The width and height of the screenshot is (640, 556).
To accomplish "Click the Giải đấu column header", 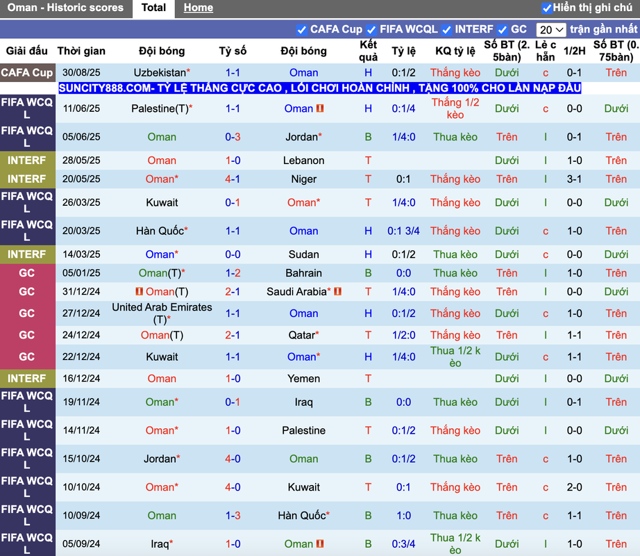I will click(x=27, y=51).
